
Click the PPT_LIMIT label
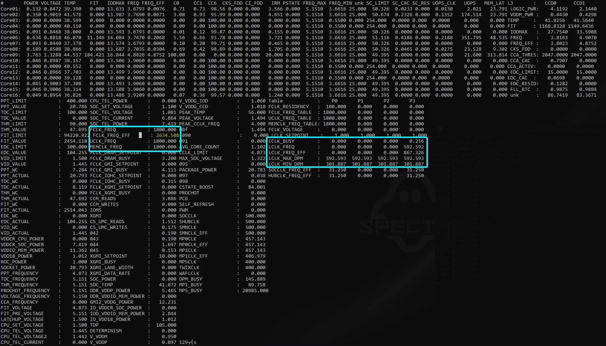click(14, 101)
